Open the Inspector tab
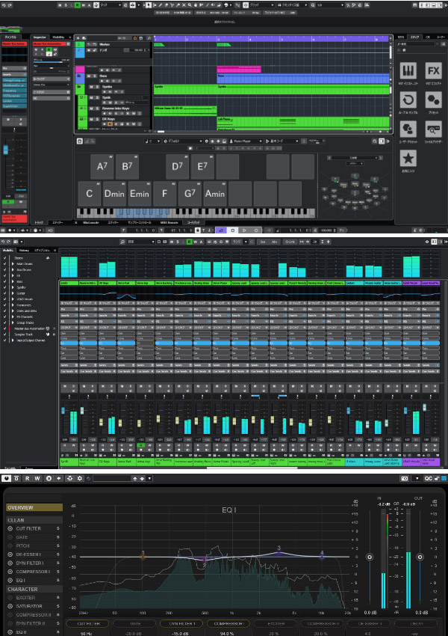This screenshot has height=636, width=448. (x=40, y=37)
